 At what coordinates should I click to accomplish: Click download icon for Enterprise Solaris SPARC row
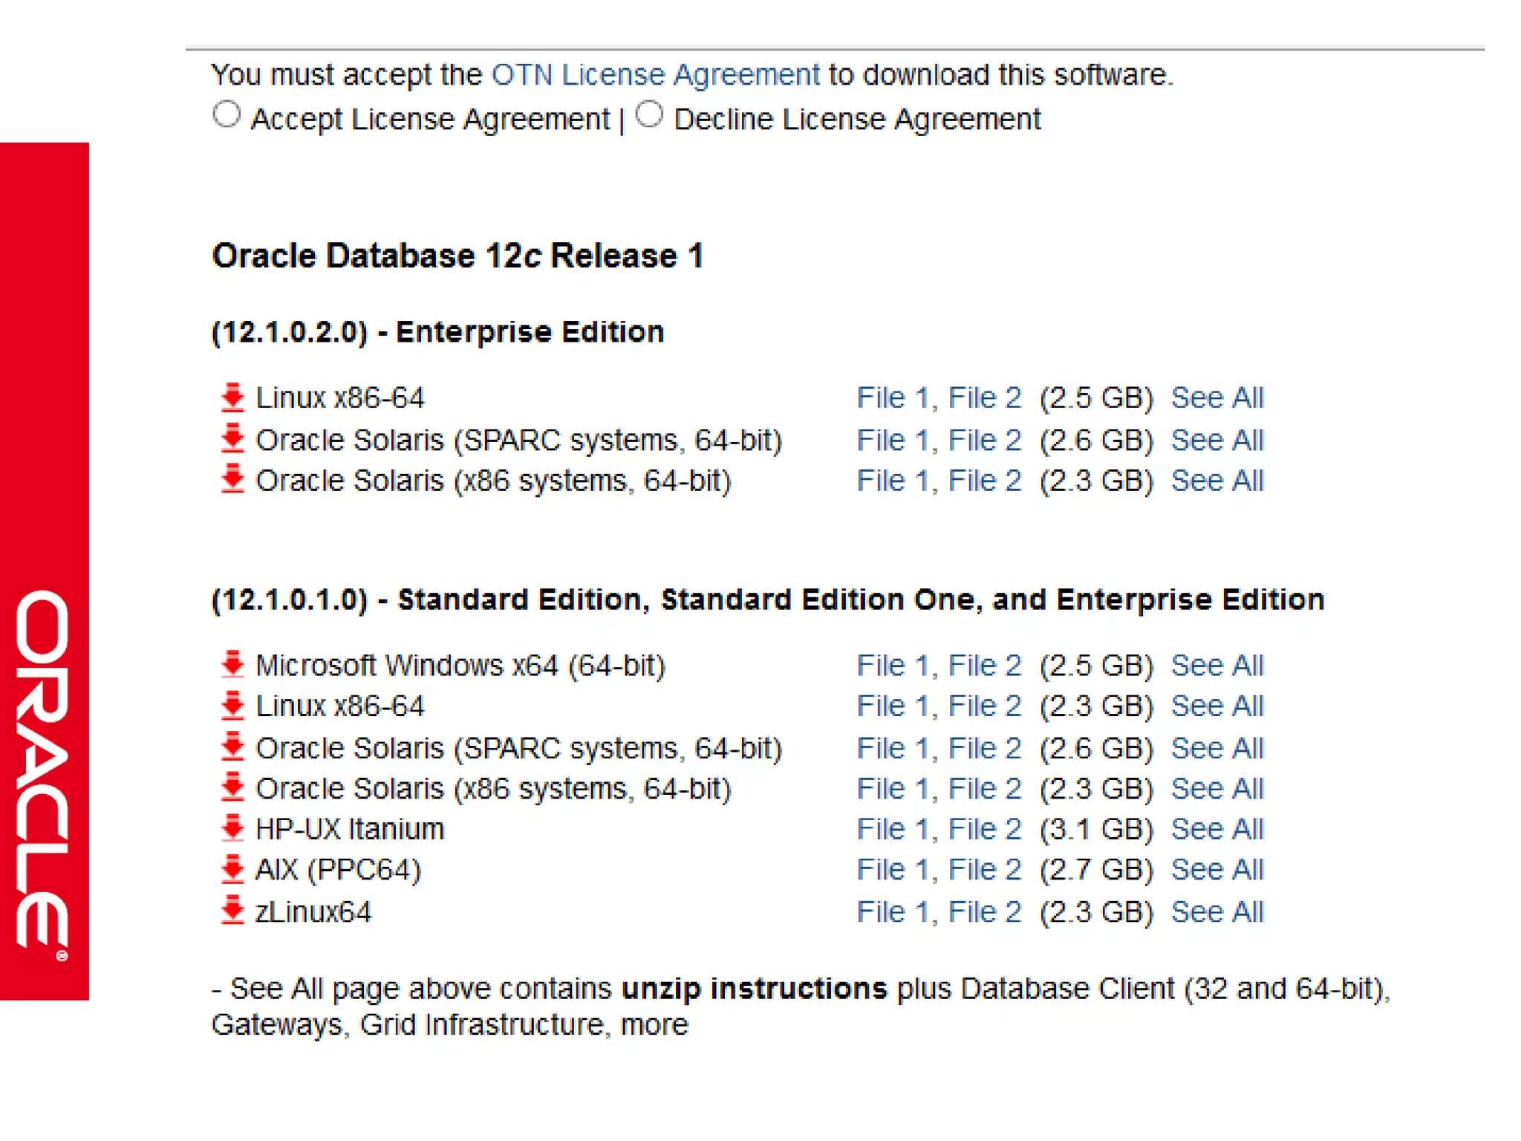pos(232,439)
